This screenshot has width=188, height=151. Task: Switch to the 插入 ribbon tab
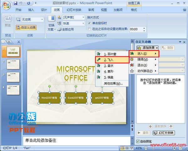[x=31, y=10]
